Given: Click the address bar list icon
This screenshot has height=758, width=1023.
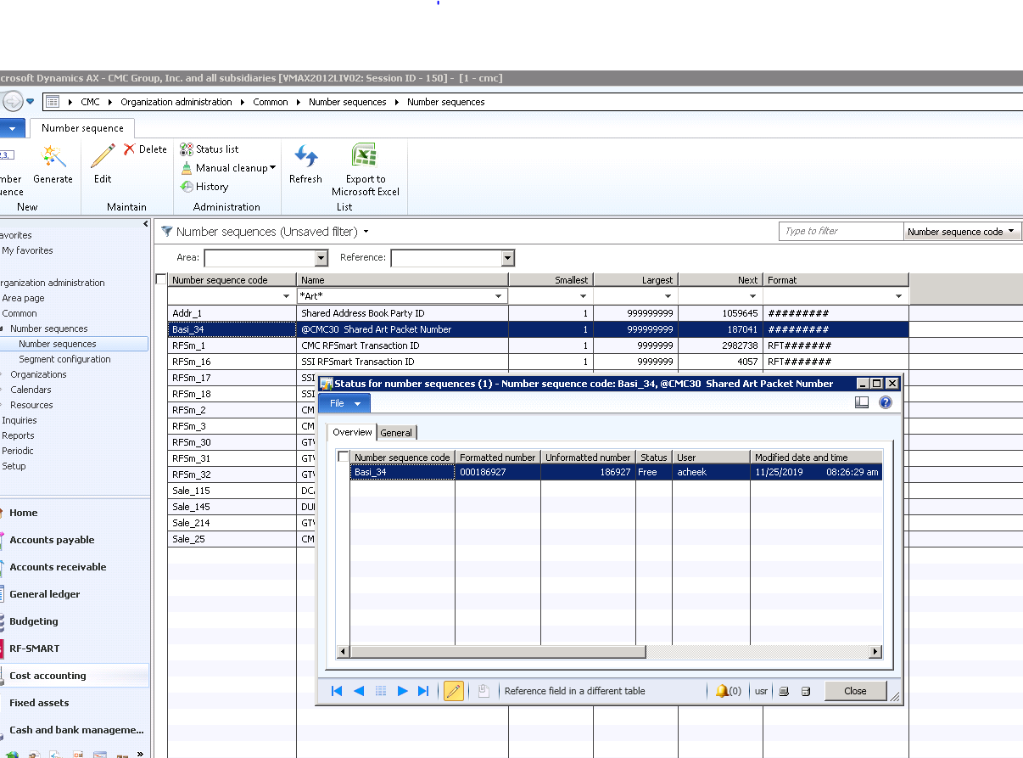Looking at the screenshot, I should click(53, 102).
